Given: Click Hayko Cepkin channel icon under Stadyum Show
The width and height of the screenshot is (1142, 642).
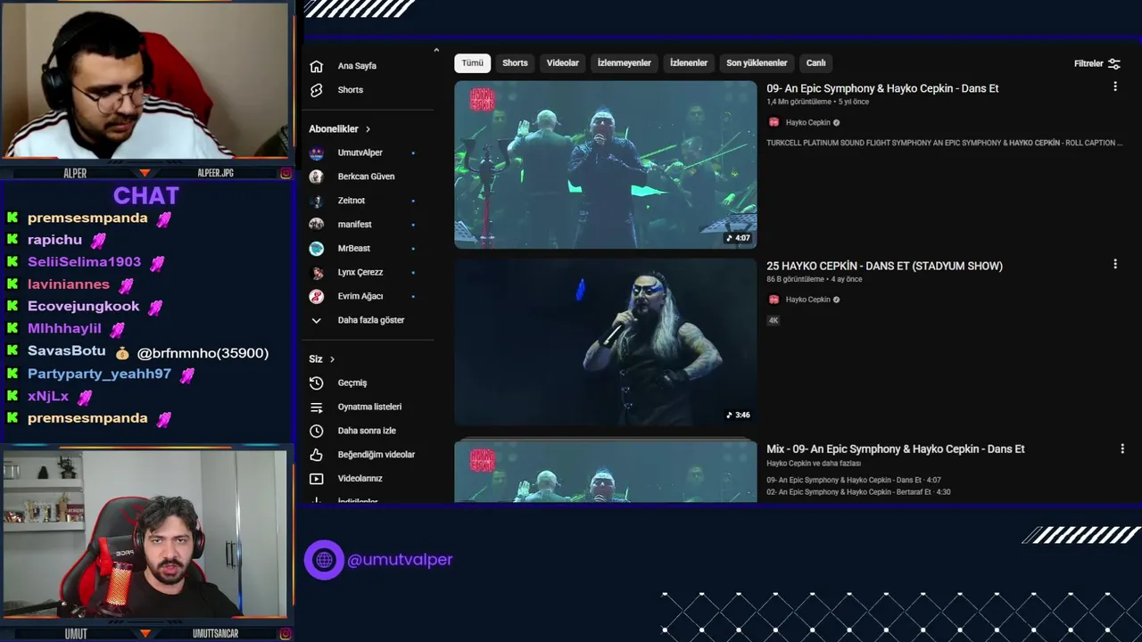Looking at the screenshot, I should (x=774, y=300).
